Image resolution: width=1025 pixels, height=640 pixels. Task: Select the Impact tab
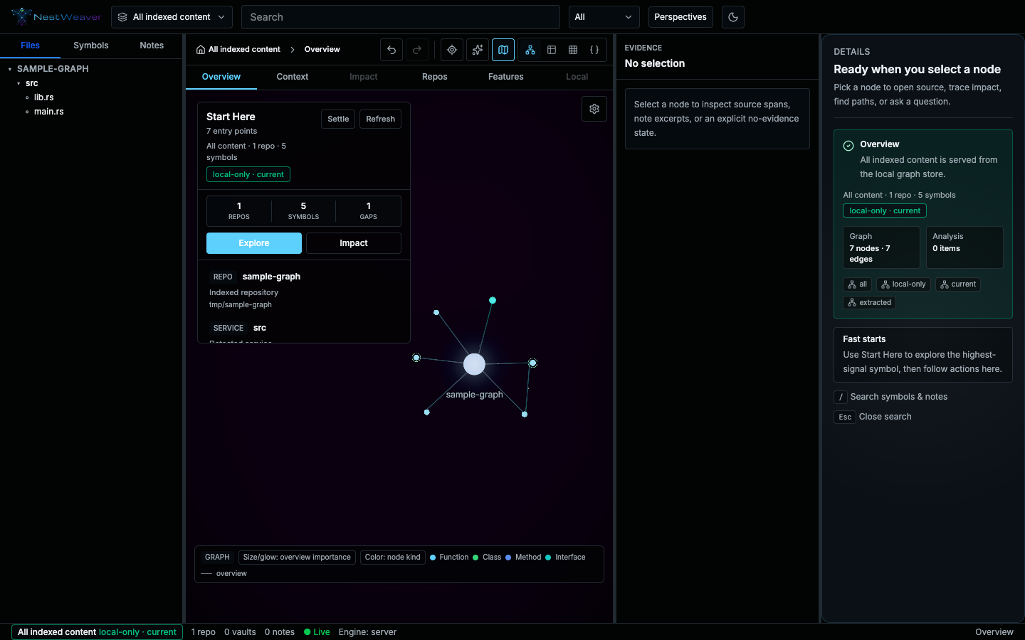coord(364,77)
